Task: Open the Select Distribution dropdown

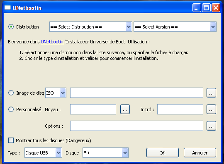Action: click(91, 27)
